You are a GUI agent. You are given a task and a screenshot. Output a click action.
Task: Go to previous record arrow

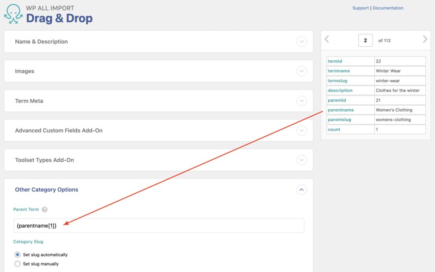point(327,39)
